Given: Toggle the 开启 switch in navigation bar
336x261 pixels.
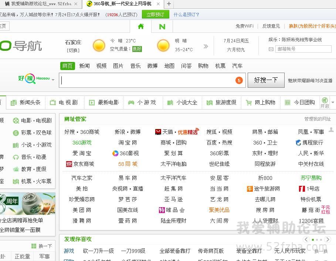Looking at the screenshot, I should point(325,102).
